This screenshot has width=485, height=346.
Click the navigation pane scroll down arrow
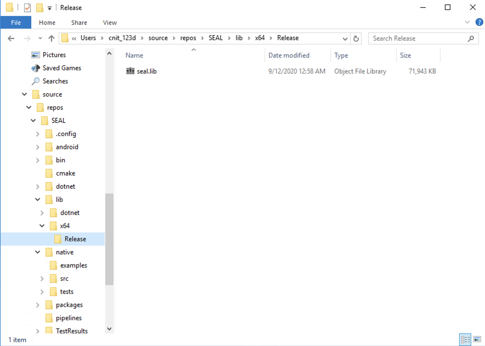(x=109, y=328)
